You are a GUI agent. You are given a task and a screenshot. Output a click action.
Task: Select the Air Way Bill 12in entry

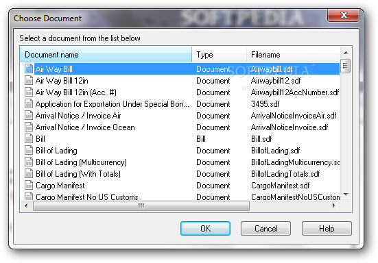click(62, 81)
